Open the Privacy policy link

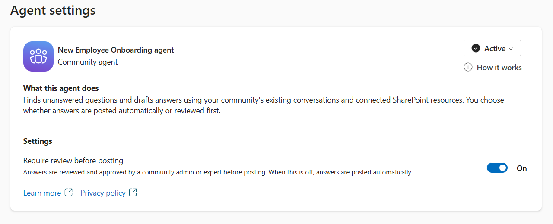(x=103, y=193)
